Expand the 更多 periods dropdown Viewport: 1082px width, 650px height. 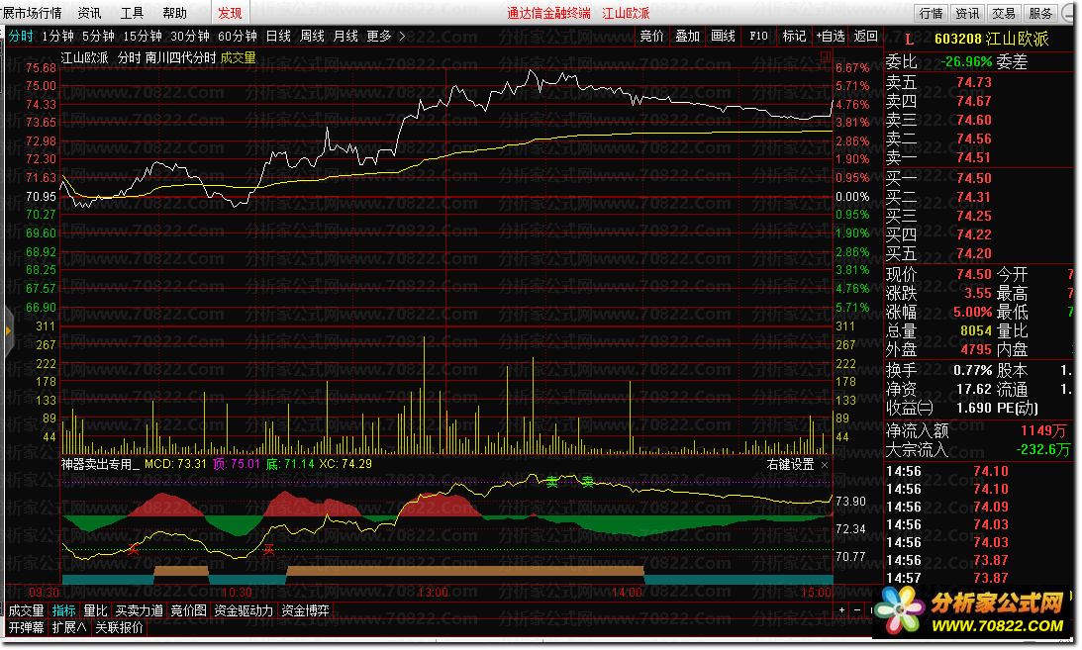(x=385, y=36)
